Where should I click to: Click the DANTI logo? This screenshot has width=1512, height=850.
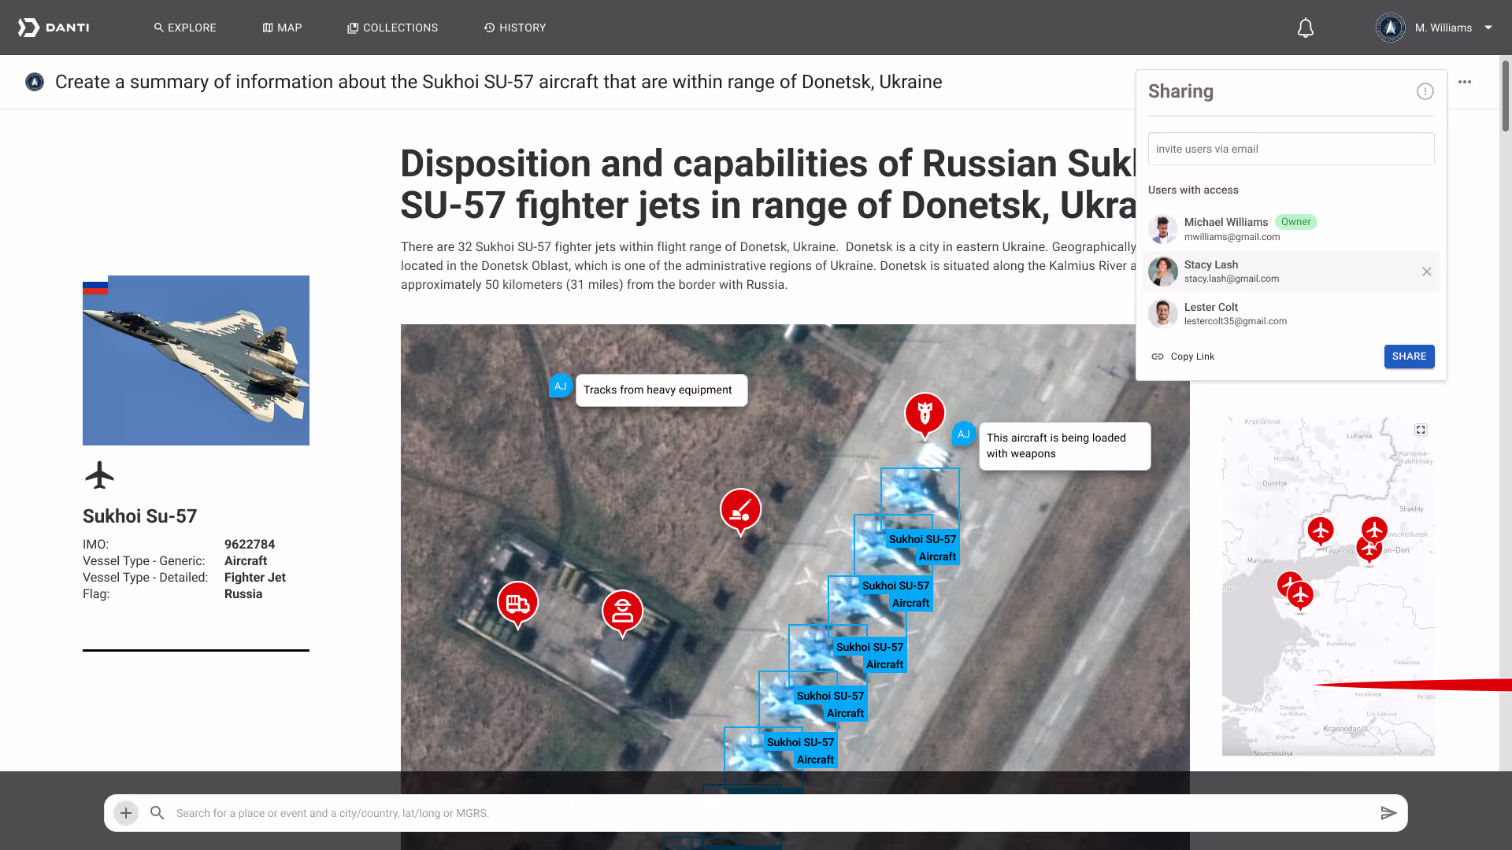[54, 28]
